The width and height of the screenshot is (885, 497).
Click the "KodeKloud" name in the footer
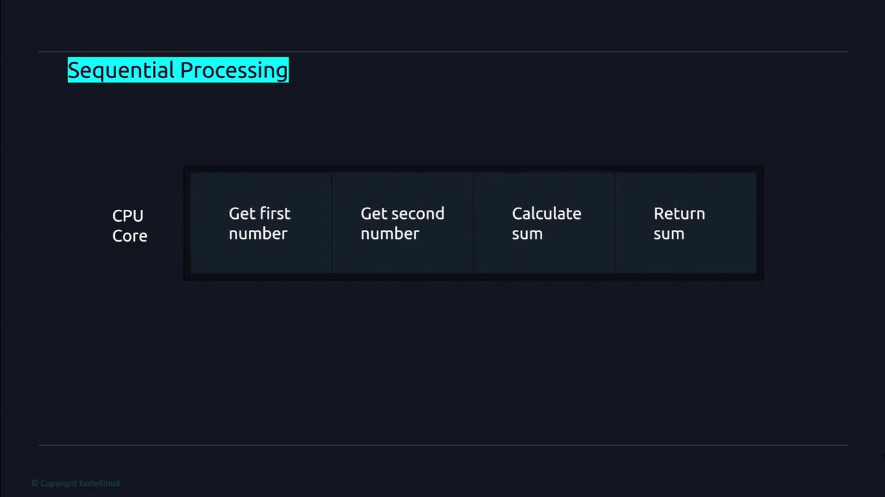[100, 483]
